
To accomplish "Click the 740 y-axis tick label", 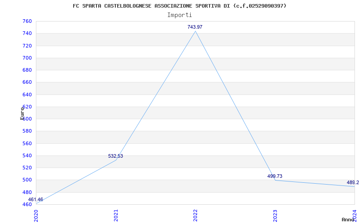I will click(27, 33).
